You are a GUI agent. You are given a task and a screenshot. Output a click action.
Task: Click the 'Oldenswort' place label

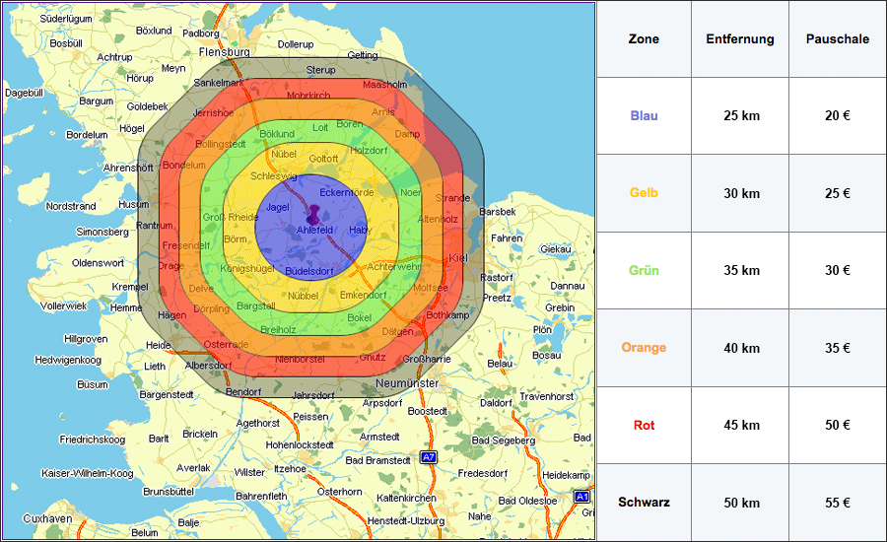click(x=98, y=263)
